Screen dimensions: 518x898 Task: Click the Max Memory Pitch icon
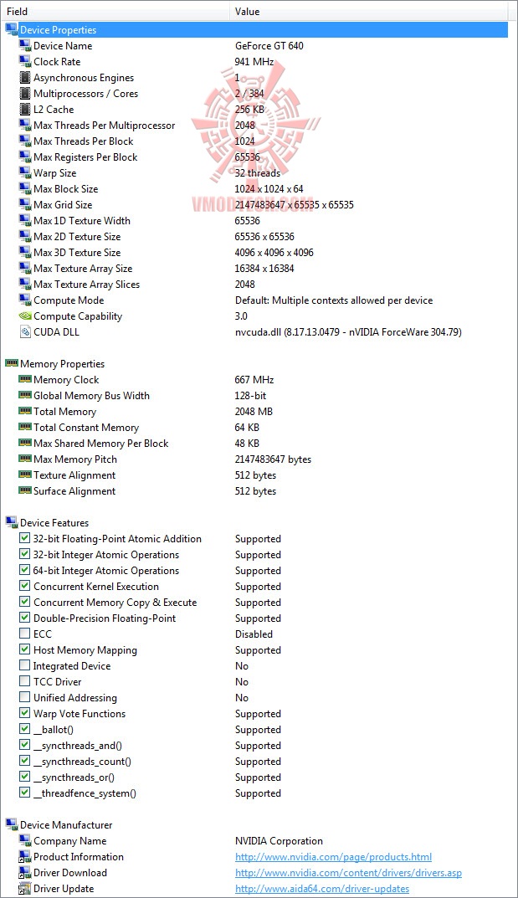tap(24, 459)
